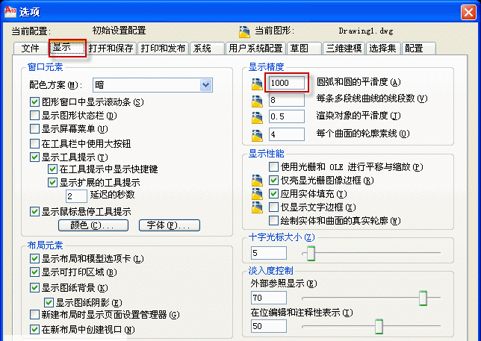The image size is (481, 341).
Task: Uncheck 显示图纸背景 option
Action: tap(34, 287)
